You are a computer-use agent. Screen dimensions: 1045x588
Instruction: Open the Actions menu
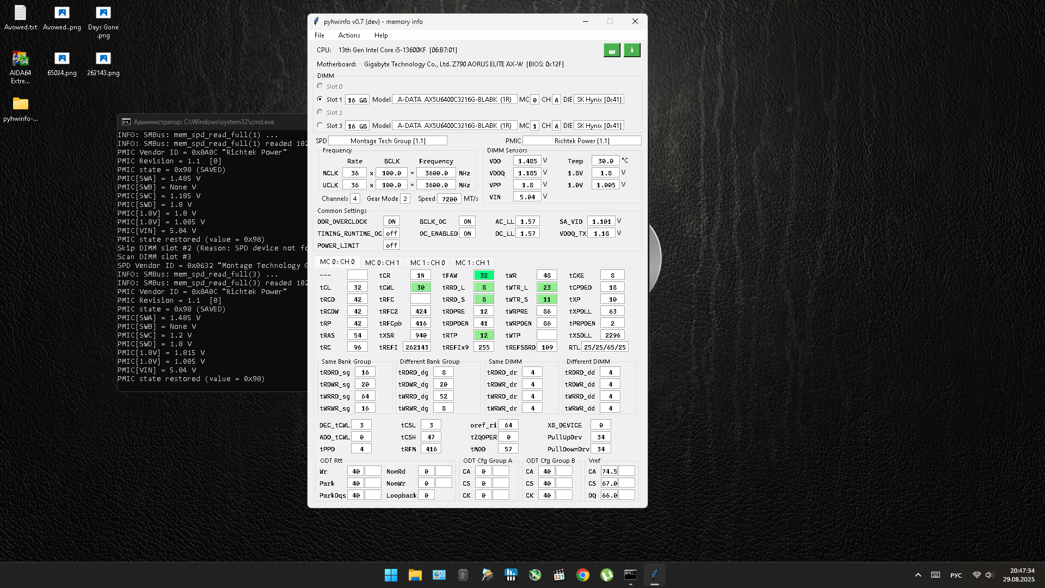pos(349,35)
